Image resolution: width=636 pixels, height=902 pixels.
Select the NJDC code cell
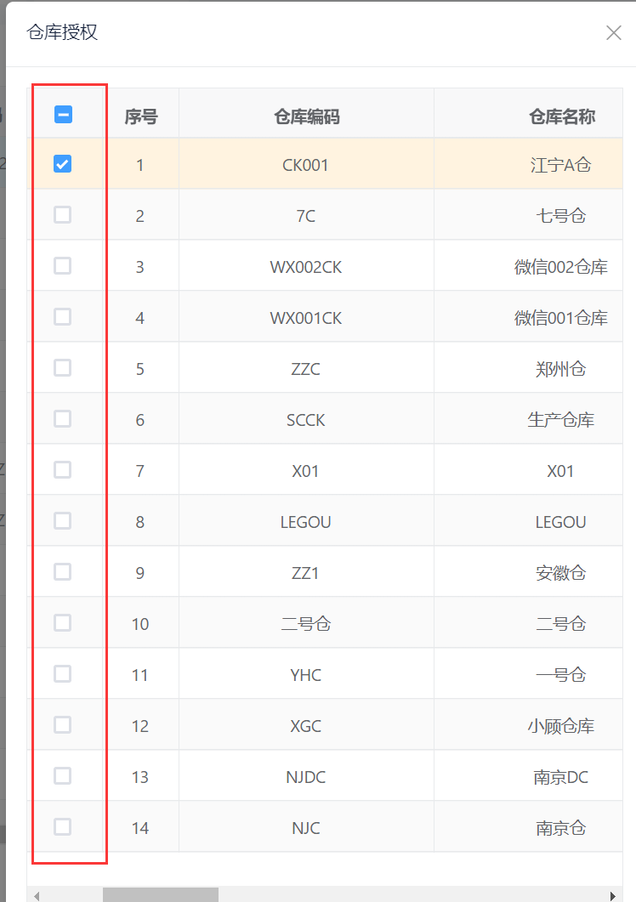coord(305,777)
